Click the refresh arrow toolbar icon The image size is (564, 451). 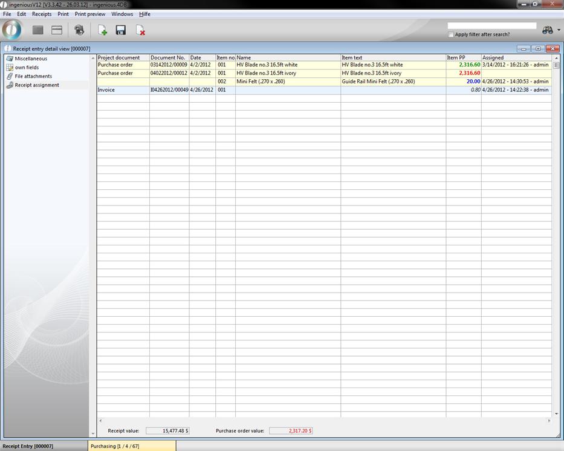(79, 30)
